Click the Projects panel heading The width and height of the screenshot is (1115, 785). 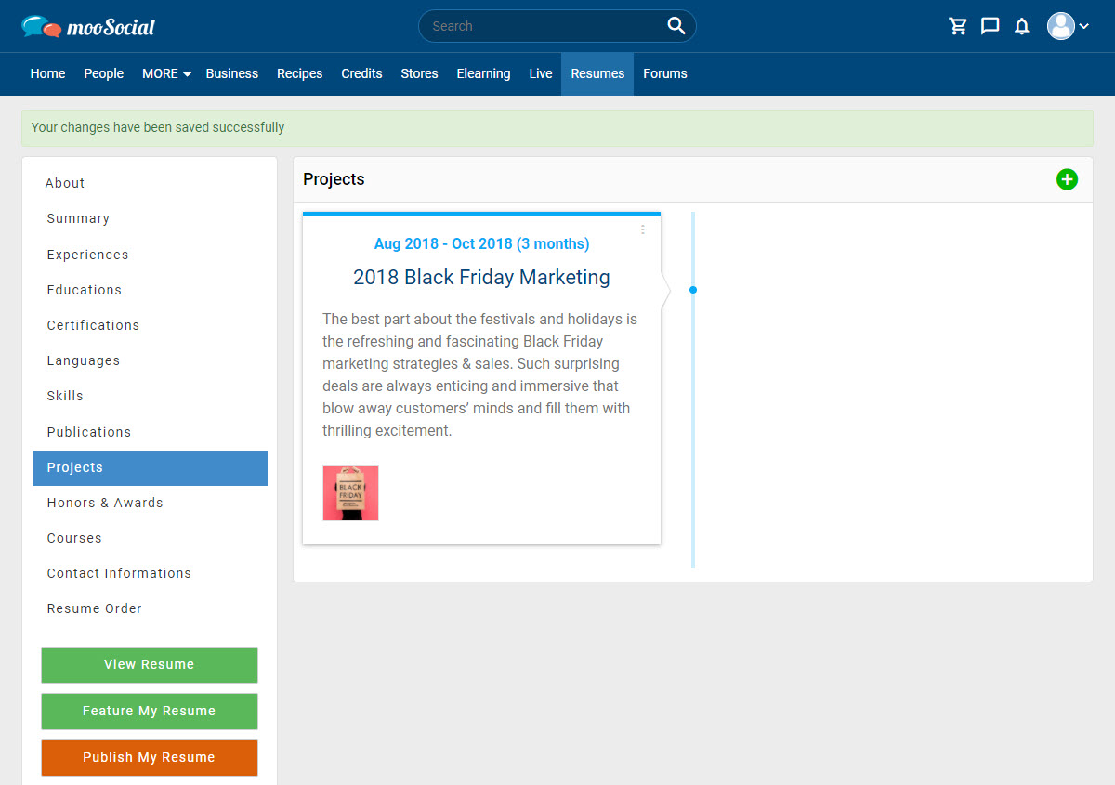coord(334,179)
